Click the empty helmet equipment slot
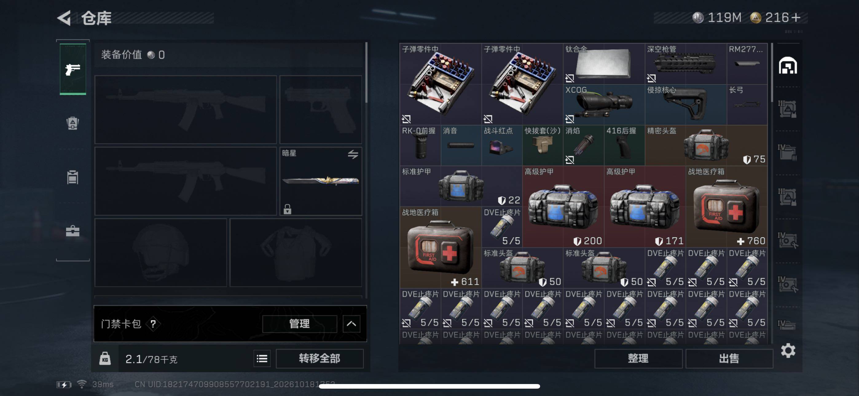 click(161, 253)
